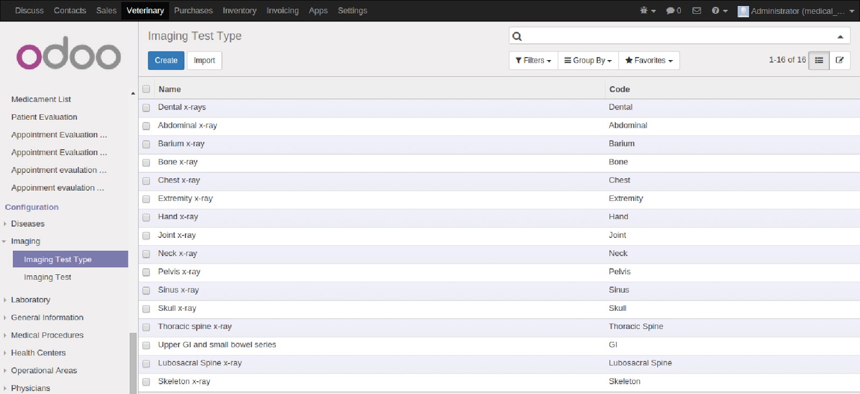Image resolution: width=860 pixels, height=394 pixels.
Task: Open the help question mark menu
Action: (719, 11)
